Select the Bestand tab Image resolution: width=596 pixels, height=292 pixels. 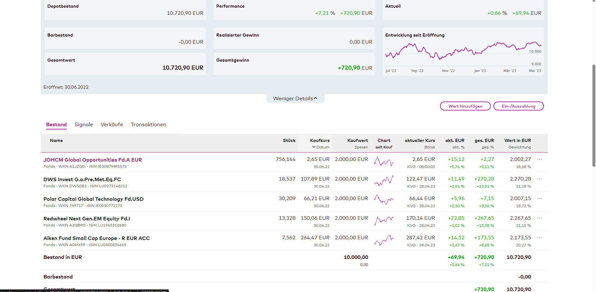pos(56,125)
